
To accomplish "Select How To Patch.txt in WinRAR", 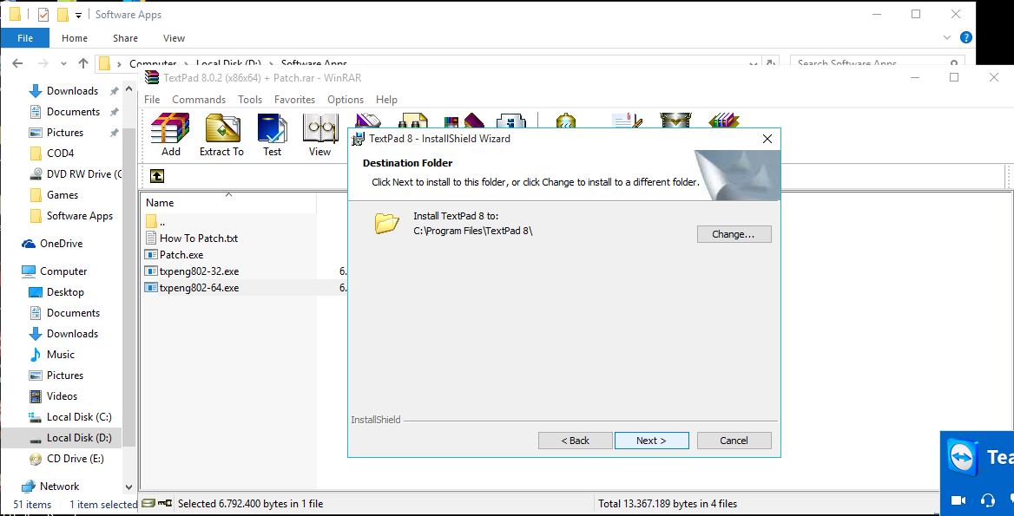I will coord(193,238).
